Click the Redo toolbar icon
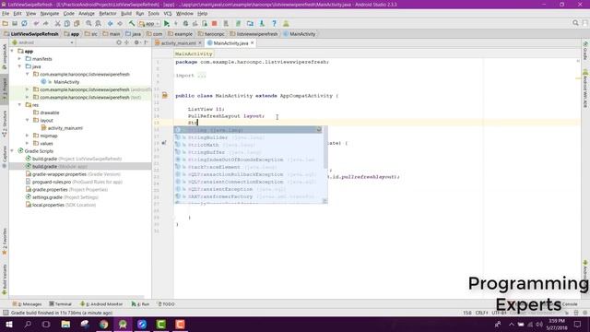The image size is (590, 332). coord(45,23)
